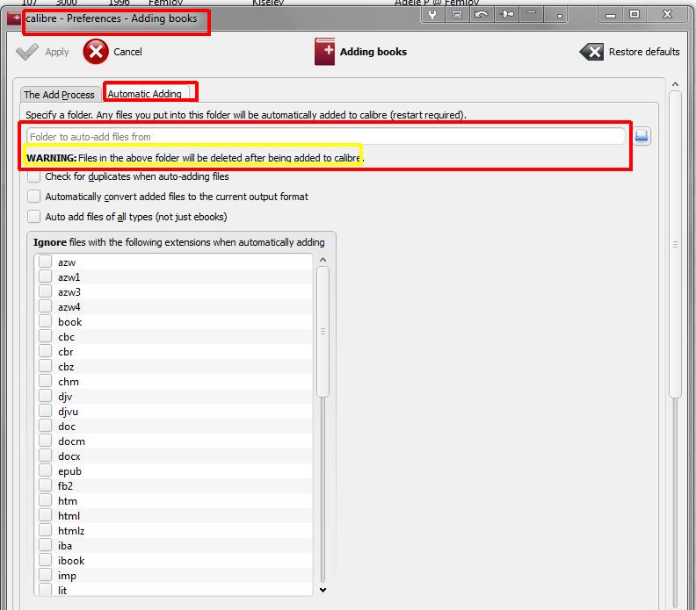Click the Adding books heading text

point(373,52)
